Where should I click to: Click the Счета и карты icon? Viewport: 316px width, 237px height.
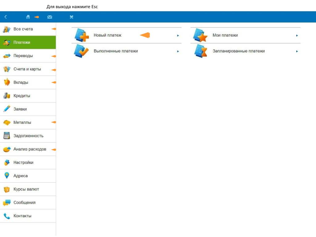point(7,69)
